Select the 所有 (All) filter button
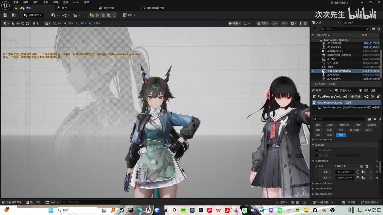383x215 pixels. (341, 135)
